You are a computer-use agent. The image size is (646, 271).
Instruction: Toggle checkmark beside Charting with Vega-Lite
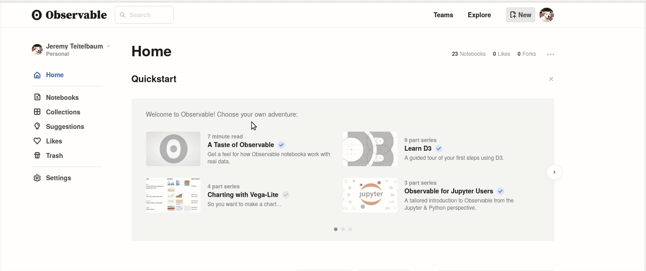(286, 195)
